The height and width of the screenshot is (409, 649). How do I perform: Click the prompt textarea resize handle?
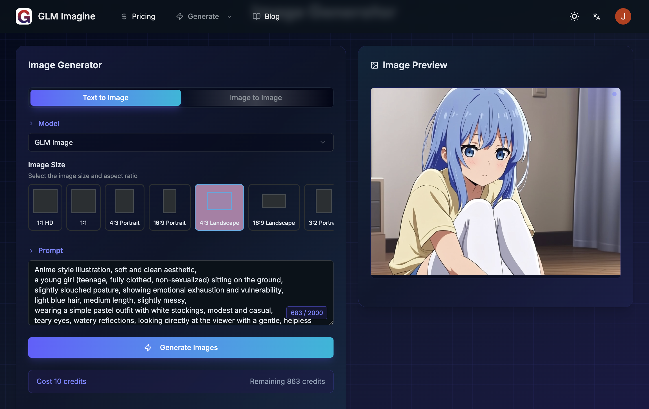tap(331, 323)
